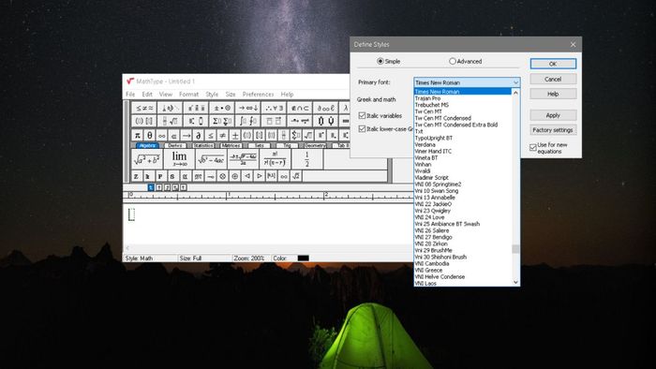Switch to the Matrices tab
656x369 pixels.
click(x=231, y=145)
